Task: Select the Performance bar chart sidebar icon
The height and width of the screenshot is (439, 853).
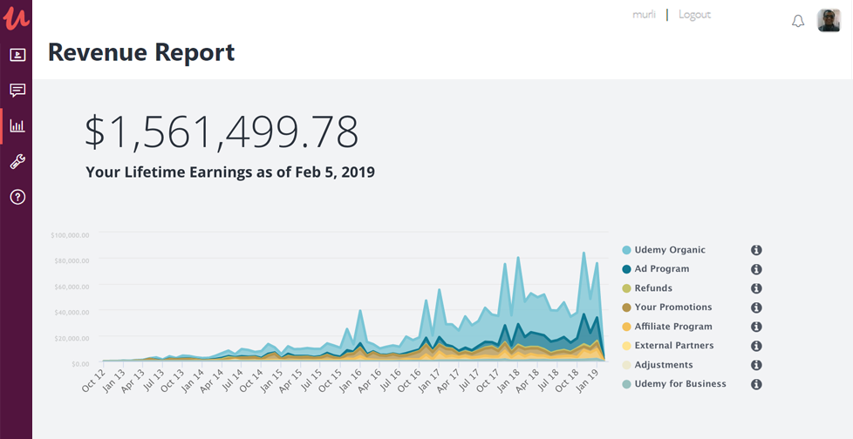Action: coord(17,126)
